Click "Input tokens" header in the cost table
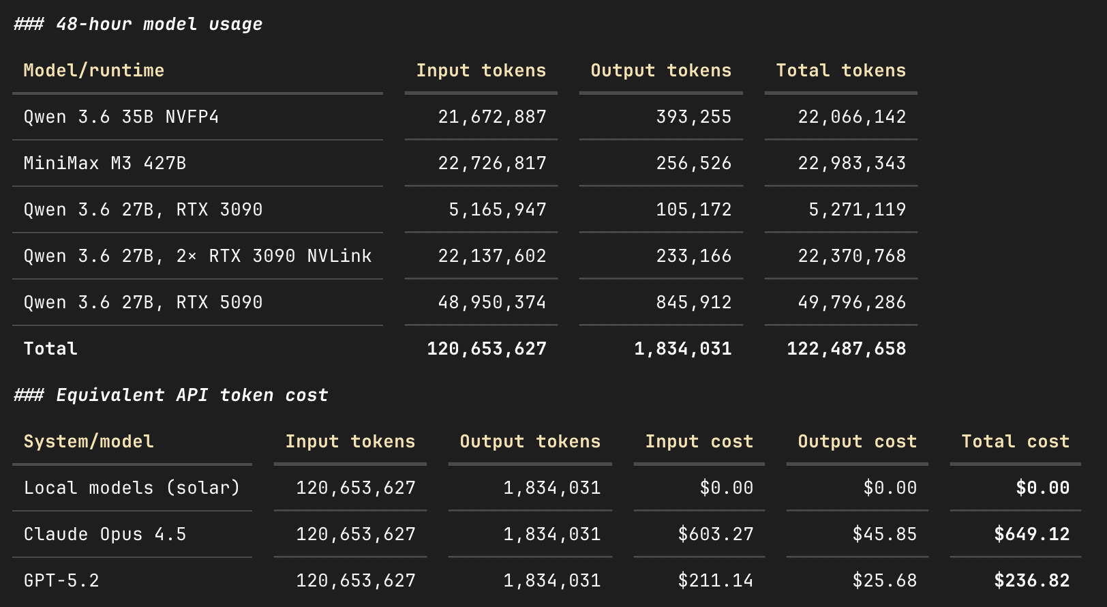The width and height of the screenshot is (1107, 607). point(350,441)
